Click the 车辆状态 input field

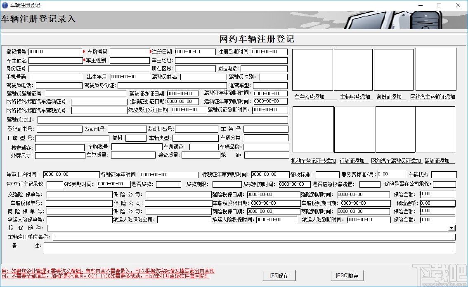pyautogui.click(x=444, y=175)
